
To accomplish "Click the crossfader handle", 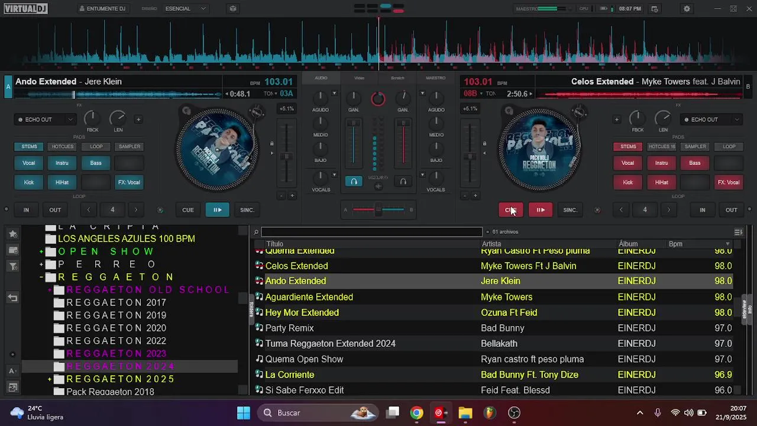I will [378, 209].
